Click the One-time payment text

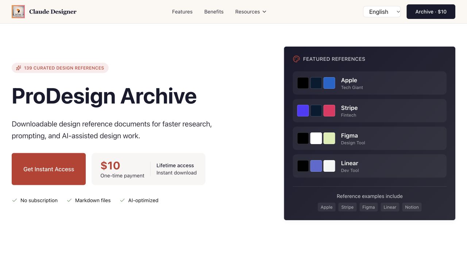[x=123, y=176]
